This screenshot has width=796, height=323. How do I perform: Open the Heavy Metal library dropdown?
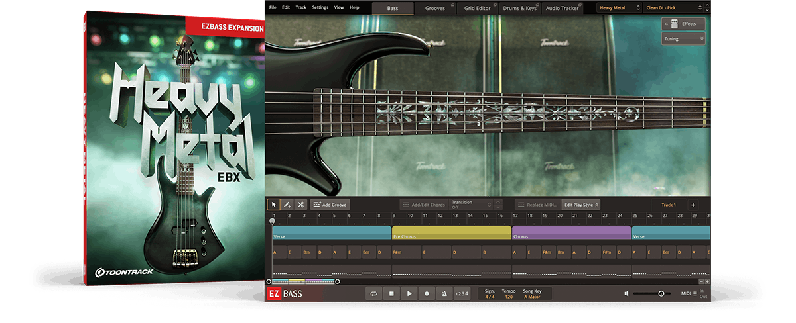pyautogui.click(x=619, y=8)
